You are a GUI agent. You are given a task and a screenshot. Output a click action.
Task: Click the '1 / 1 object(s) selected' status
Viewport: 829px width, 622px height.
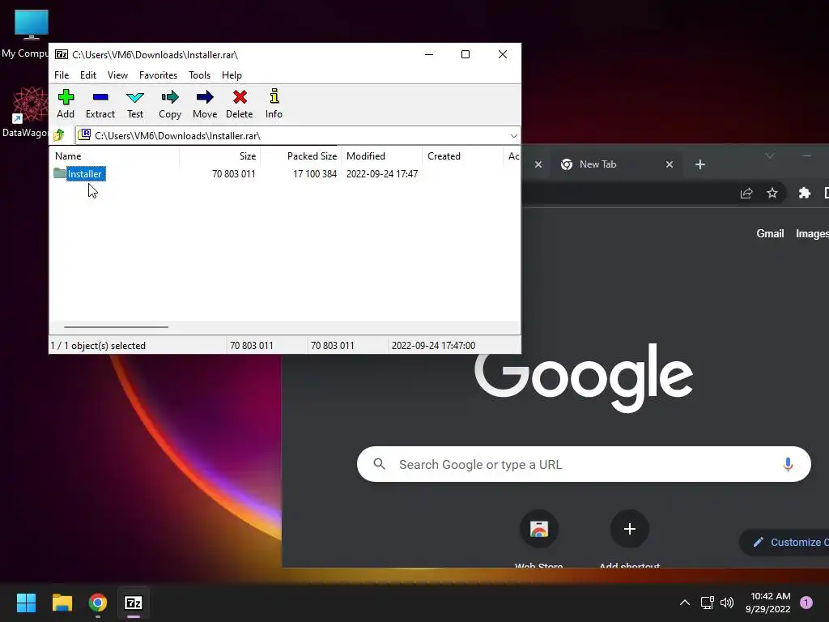tap(98, 345)
